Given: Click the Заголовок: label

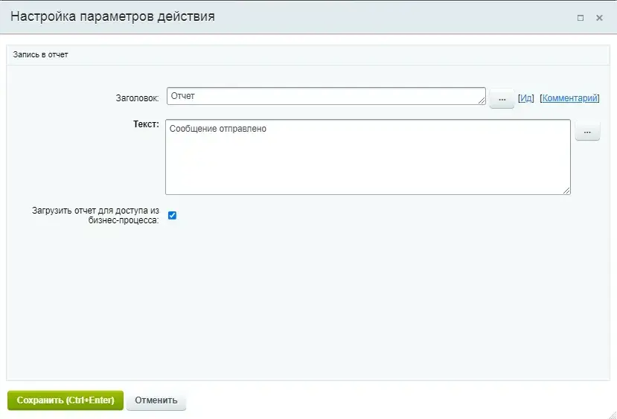Looking at the screenshot, I should [137, 98].
